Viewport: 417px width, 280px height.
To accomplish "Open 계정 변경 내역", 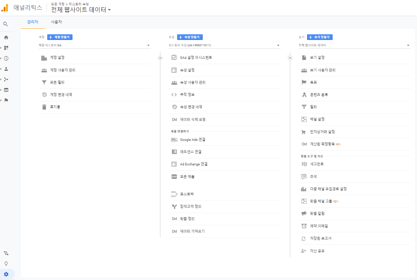I will click(95, 95).
